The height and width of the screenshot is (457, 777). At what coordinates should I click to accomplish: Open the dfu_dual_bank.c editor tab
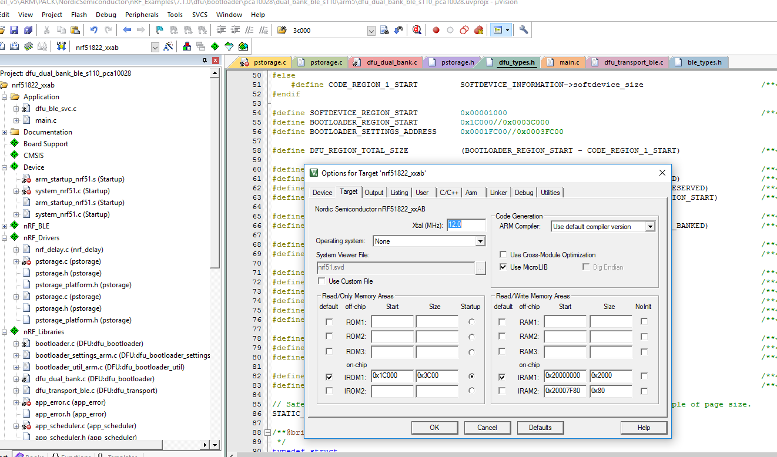386,62
